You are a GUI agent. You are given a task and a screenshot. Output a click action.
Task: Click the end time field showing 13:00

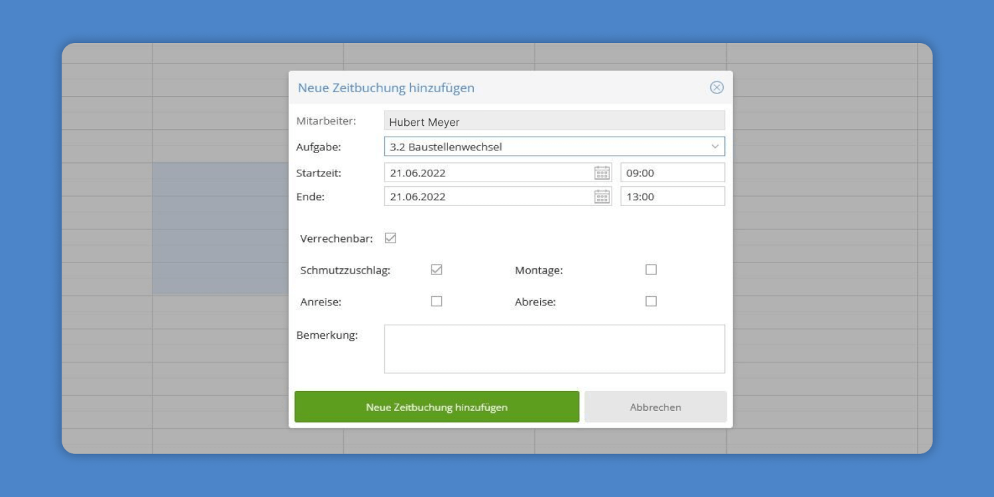point(672,197)
